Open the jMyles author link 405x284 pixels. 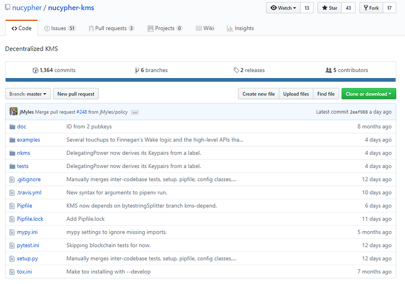click(27, 112)
